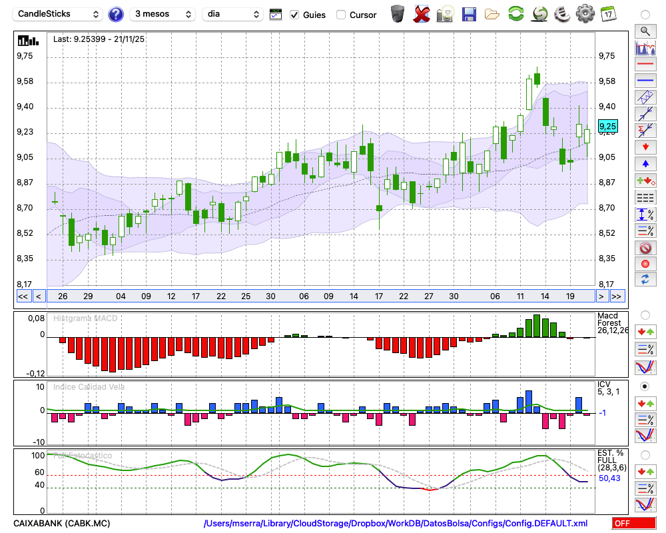
Task: Click the Last: 9.25399 - 21/11/25 label
Action: [99, 39]
